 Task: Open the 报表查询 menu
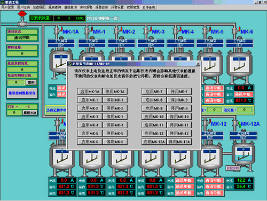pos(55,7)
